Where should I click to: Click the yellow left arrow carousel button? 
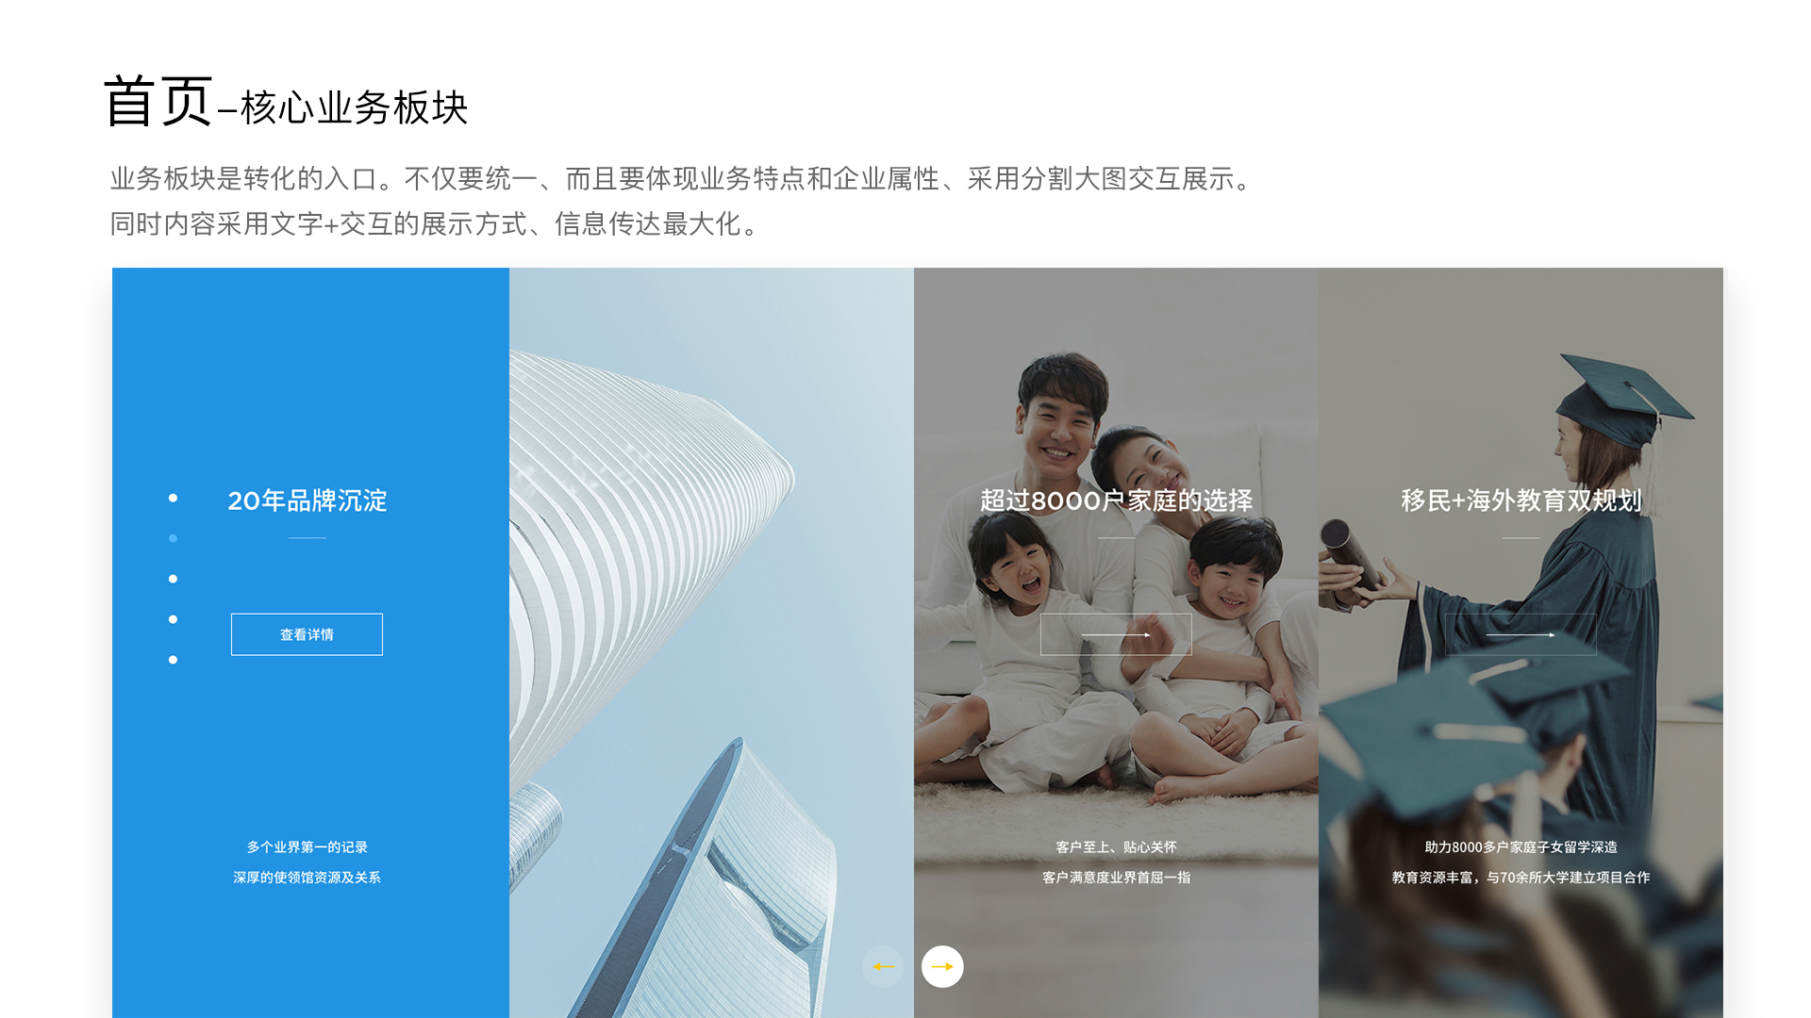(x=883, y=966)
